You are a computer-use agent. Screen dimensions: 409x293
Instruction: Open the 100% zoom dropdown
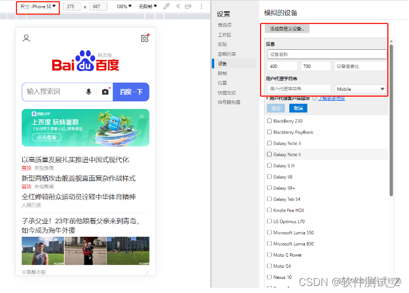(124, 6)
